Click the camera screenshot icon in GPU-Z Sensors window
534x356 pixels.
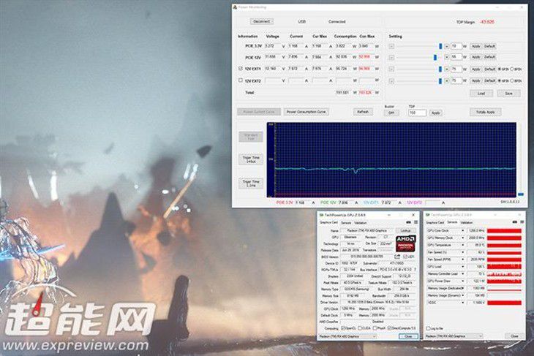coord(514,222)
